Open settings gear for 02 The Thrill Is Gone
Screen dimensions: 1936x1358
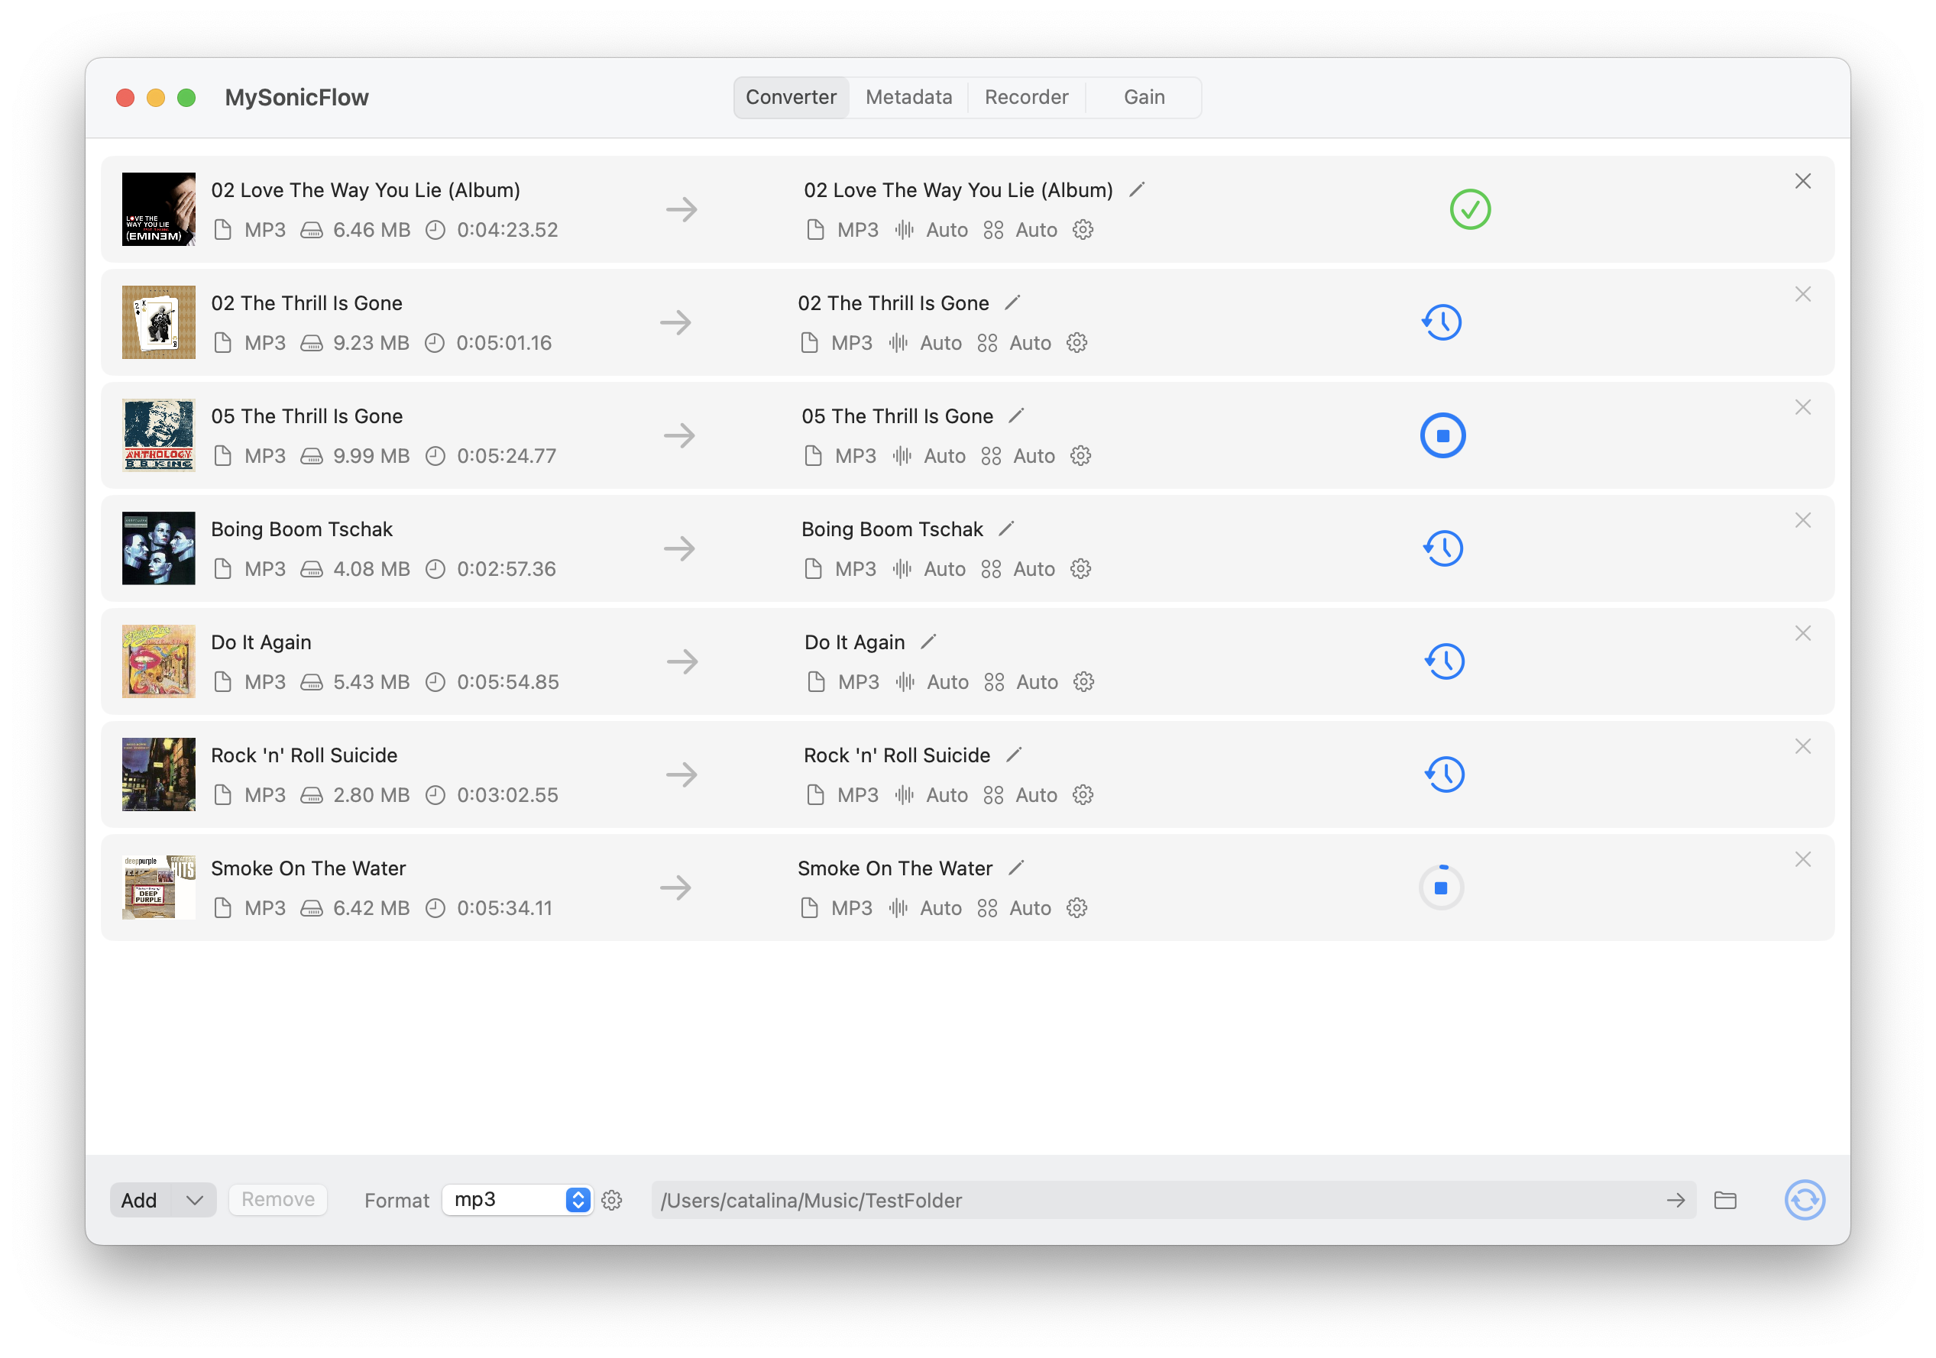[1076, 343]
